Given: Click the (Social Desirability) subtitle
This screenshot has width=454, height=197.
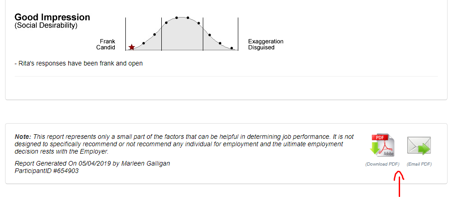Looking at the screenshot, I should click(46, 25).
